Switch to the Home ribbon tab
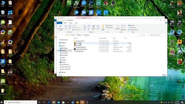This screenshot has width=185, height=104. coord(65,23)
